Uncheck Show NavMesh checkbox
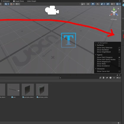 (x=119, y=50)
